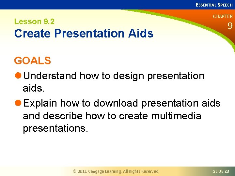Click the 'SLIDE 23' indicator

click(x=221, y=171)
